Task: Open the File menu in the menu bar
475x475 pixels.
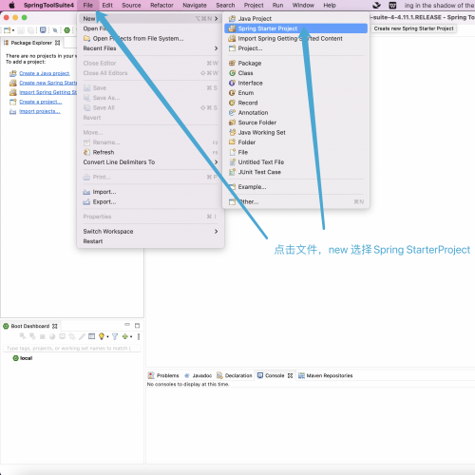Action: click(x=88, y=6)
